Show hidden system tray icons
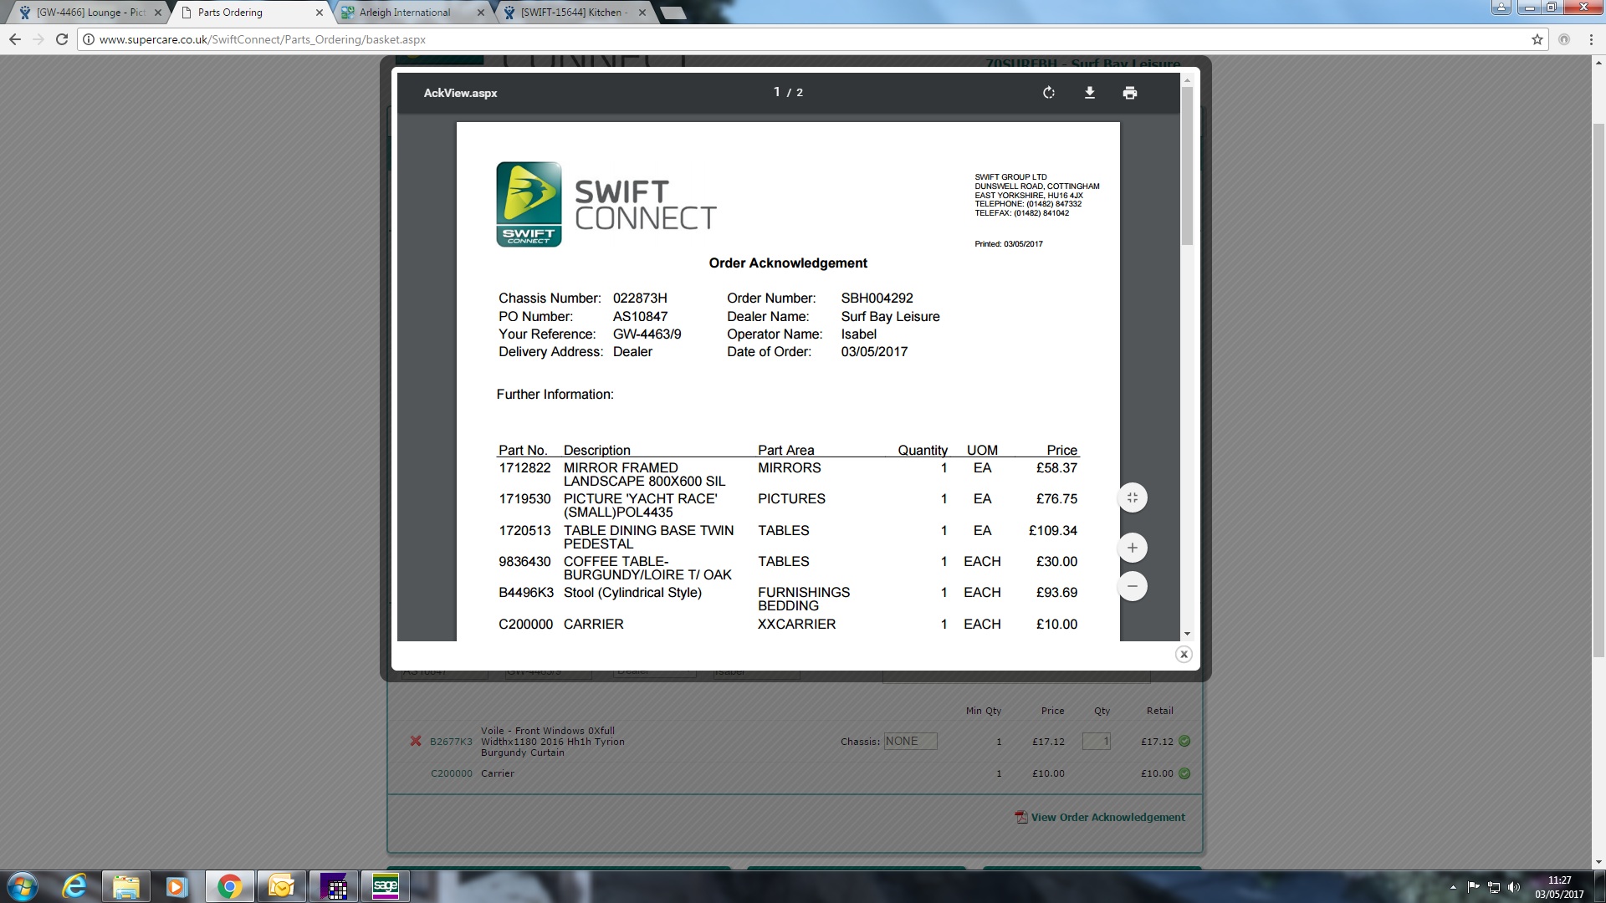The image size is (1606, 903). (1453, 887)
